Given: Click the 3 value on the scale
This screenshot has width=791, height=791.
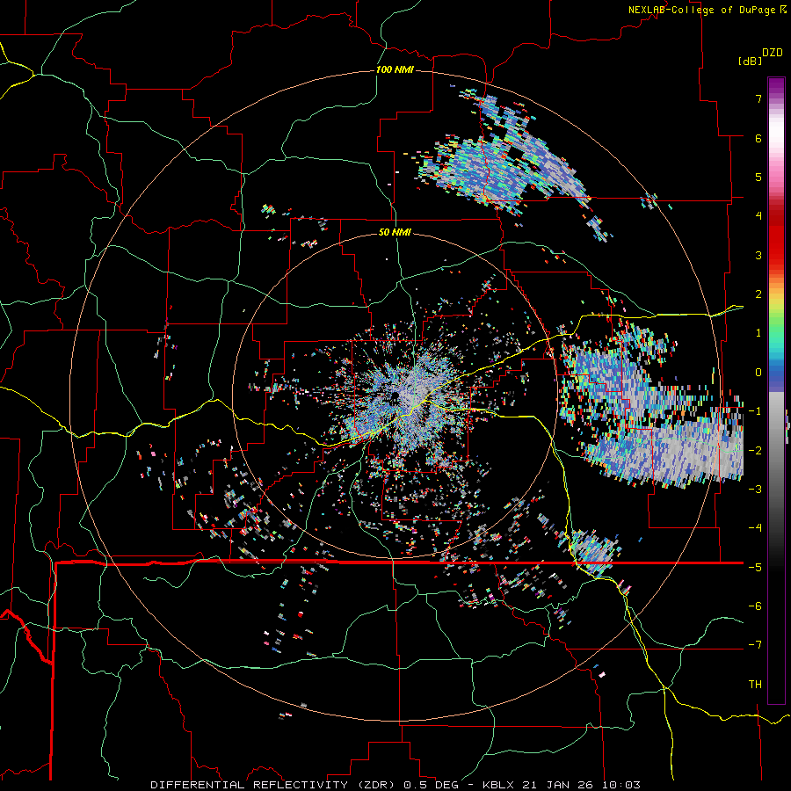Looking at the screenshot, I should pyautogui.click(x=758, y=255).
